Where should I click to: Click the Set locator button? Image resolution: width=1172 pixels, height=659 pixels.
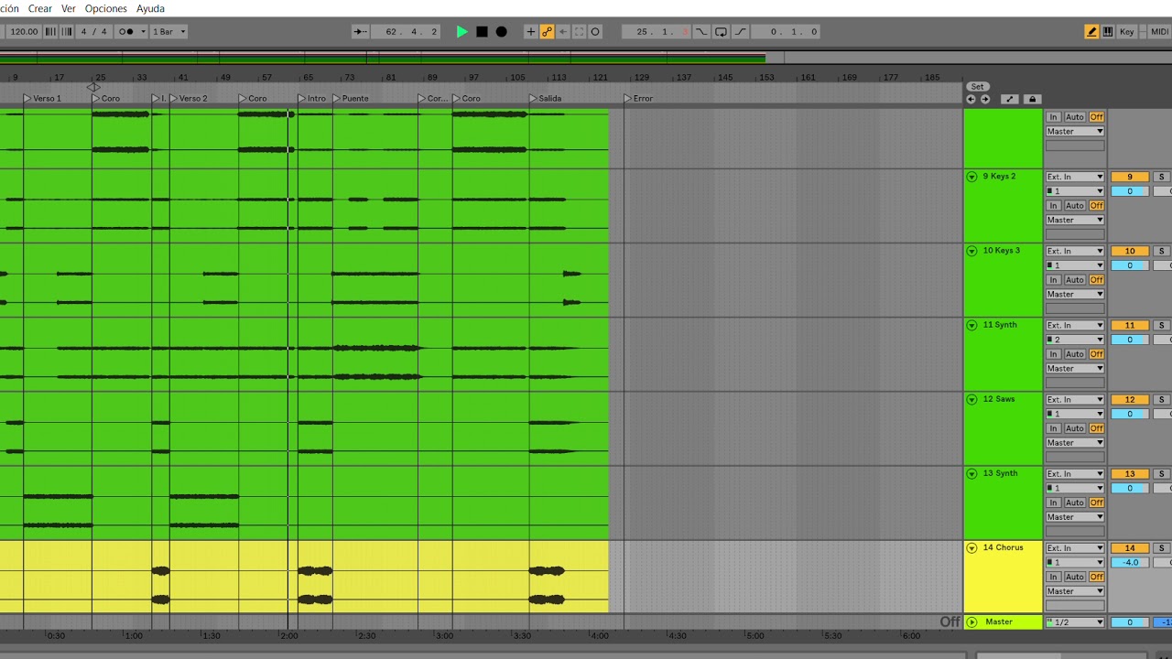pyautogui.click(x=977, y=87)
